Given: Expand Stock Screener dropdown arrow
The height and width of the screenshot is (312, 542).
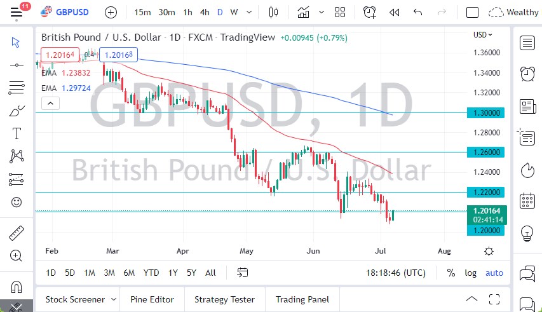Looking at the screenshot, I should (x=114, y=299).
